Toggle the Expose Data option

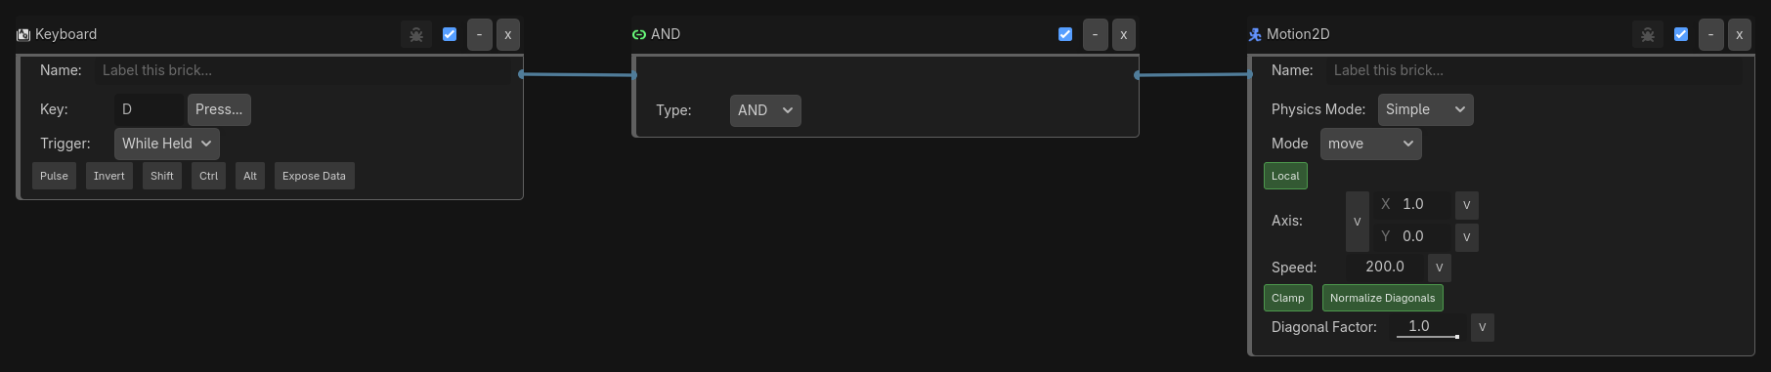click(314, 176)
